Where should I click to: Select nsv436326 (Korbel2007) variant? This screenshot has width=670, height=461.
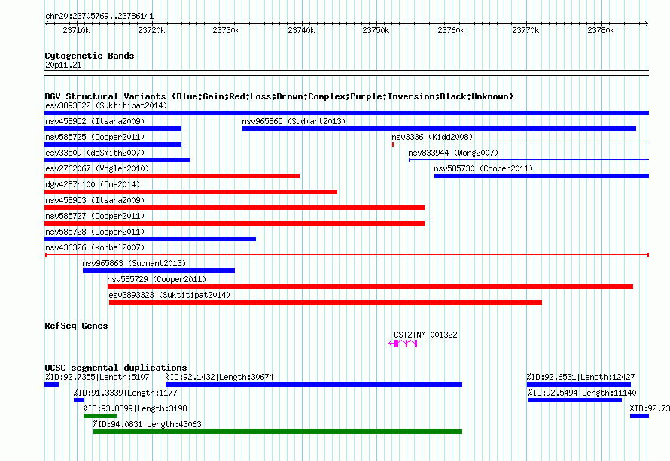click(x=347, y=255)
